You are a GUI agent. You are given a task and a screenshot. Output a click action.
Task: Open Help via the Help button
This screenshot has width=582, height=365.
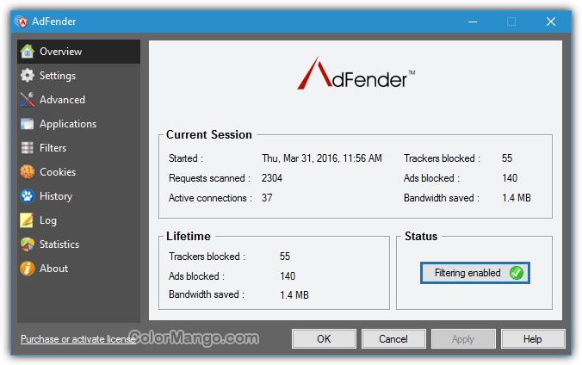[x=533, y=338]
